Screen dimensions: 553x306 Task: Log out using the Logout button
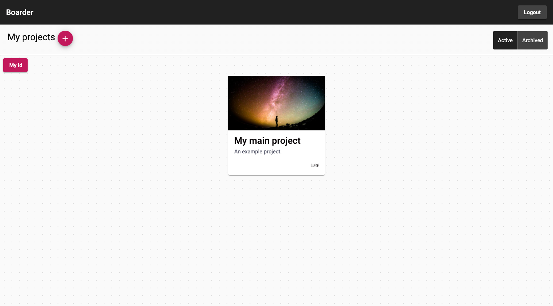point(532,12)
